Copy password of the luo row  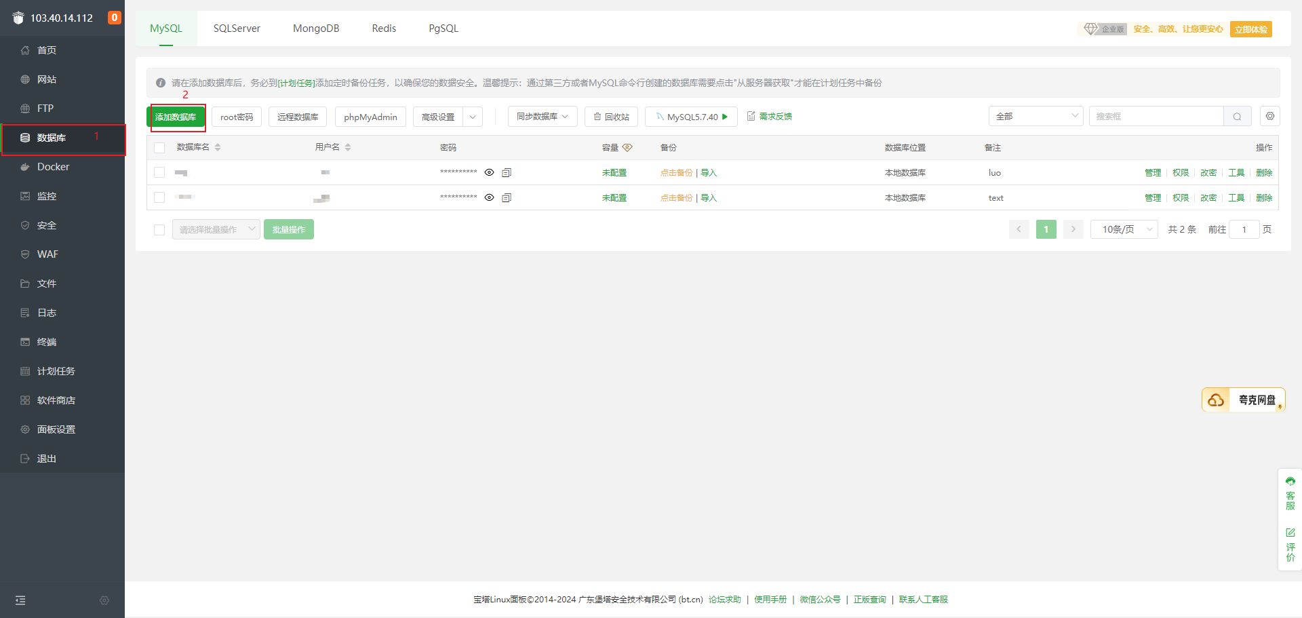point(507,172)
